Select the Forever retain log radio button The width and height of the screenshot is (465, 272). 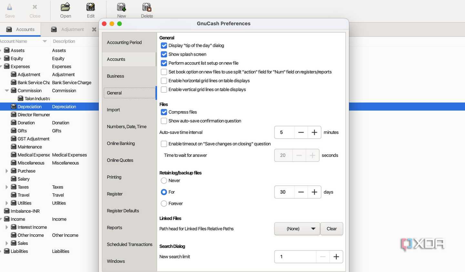click(164, 203)
